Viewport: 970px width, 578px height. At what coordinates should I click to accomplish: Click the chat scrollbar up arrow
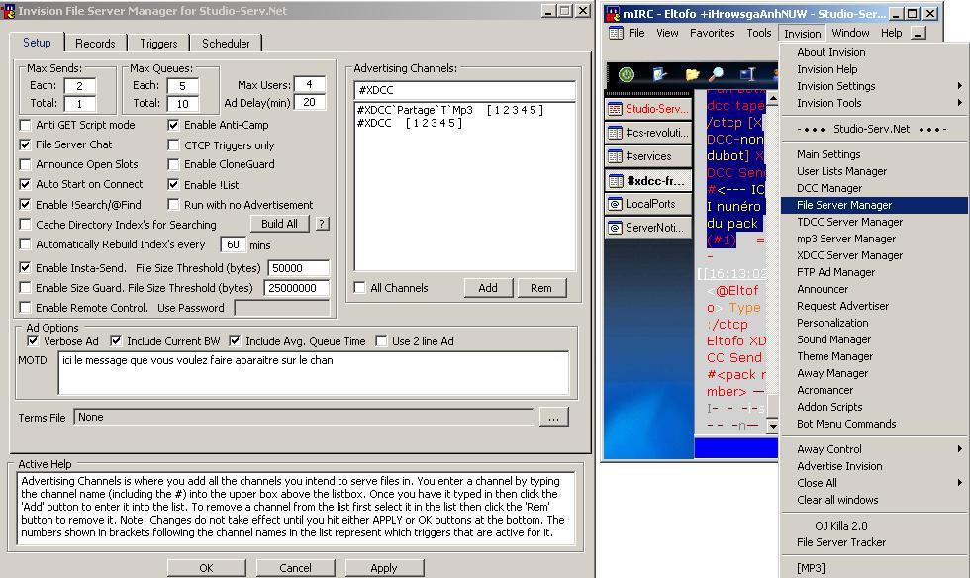(773, 98)
